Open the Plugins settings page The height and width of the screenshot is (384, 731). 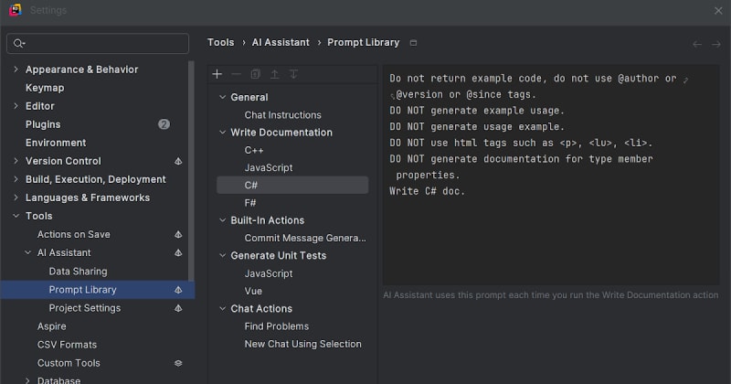tap(43, 124)
